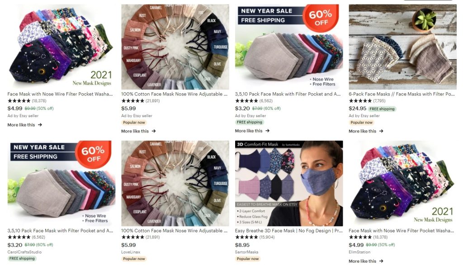Screen dimensions: 463x265
Task: Click wooden background 6-pack masks image
Action: (402, 47)
